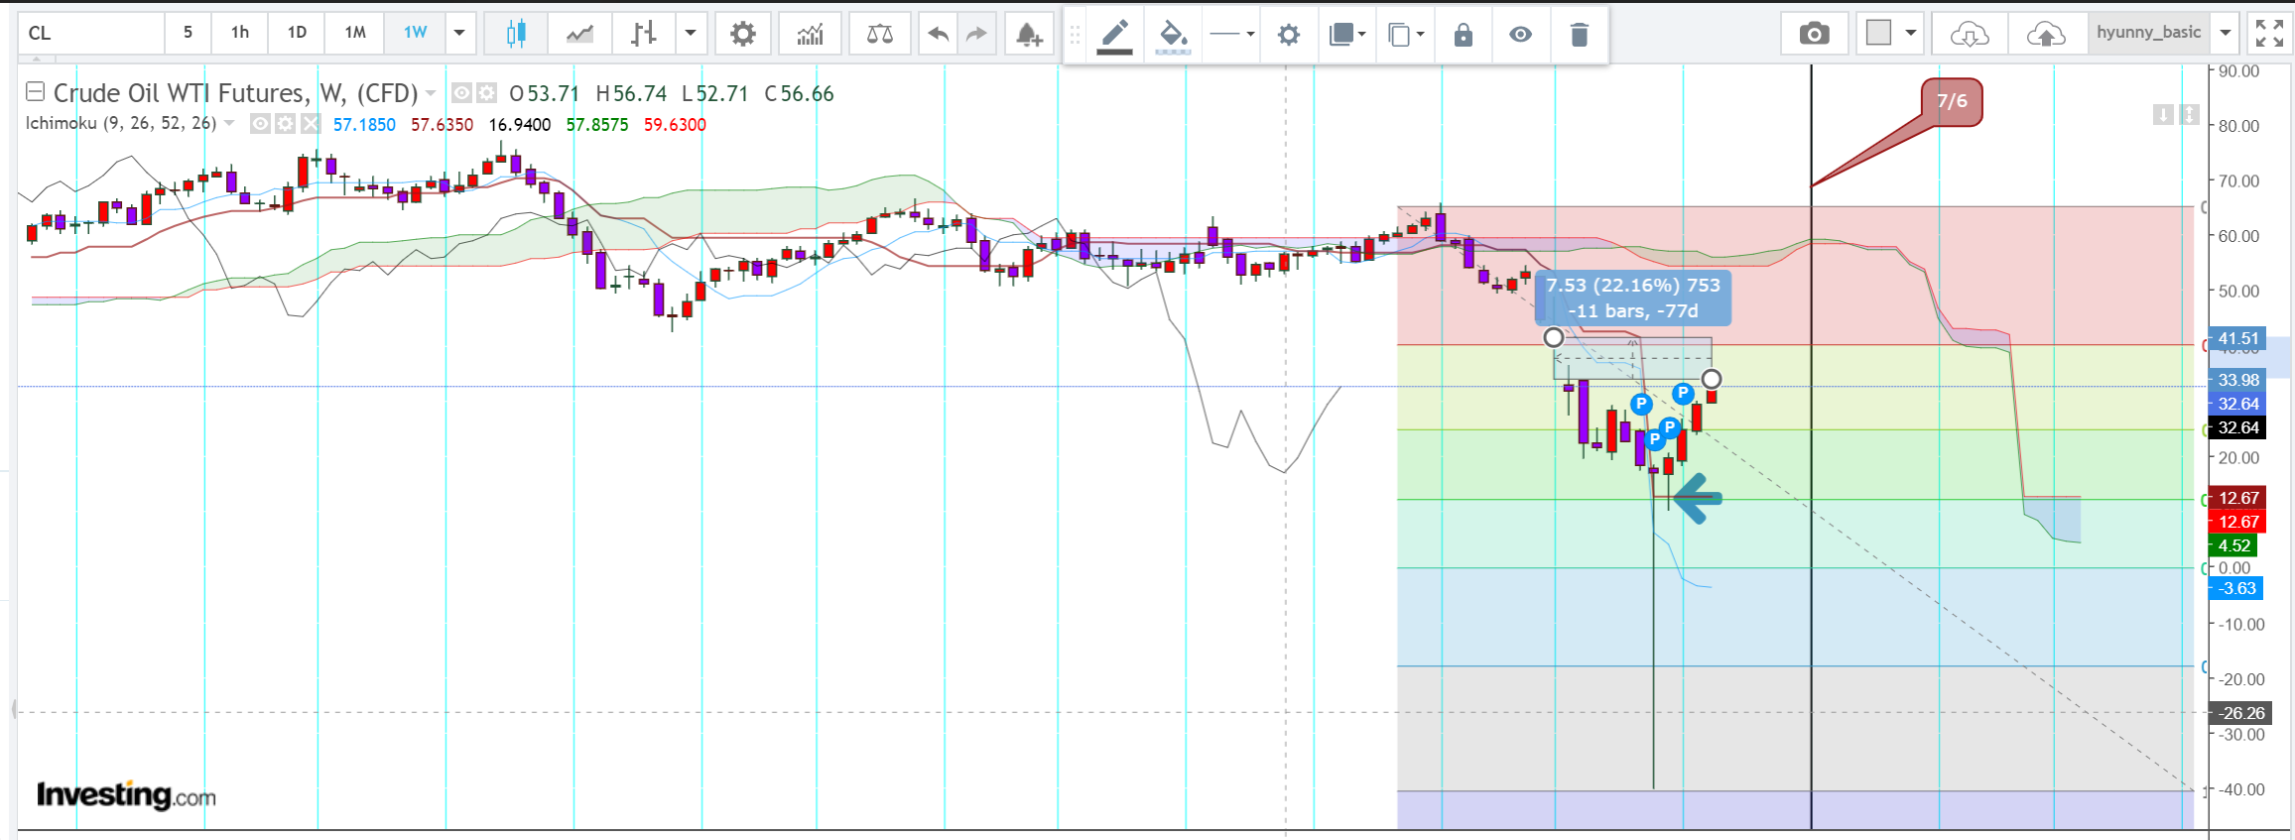The height and width of the screenshot is (840, 2295).
Task: Open fill background paint bucket tool
Action: (x=1173, y=35)
